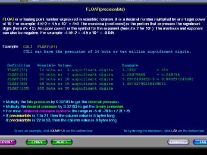
Task: Click the 'Example:' label above the table
Action: pos(10,46)
